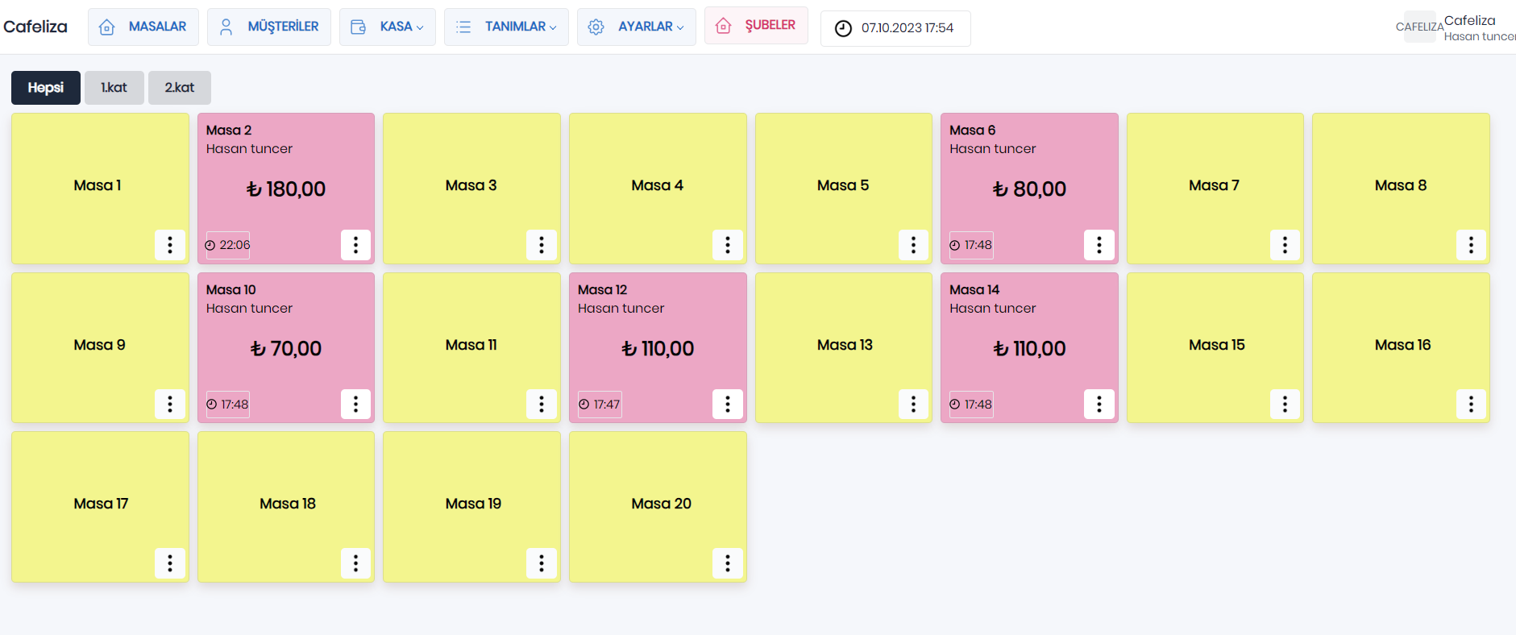Switch to the 2.kat tab
The image size is (1516, 635).
click(x=180, y=88)
